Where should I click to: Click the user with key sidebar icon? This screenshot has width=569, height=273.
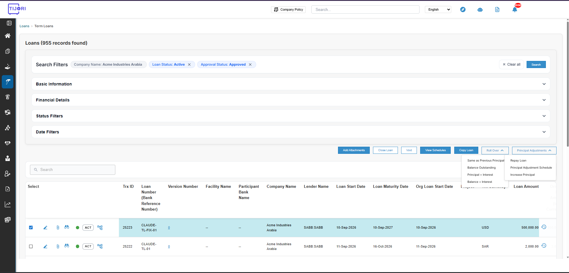click(8, 174)
